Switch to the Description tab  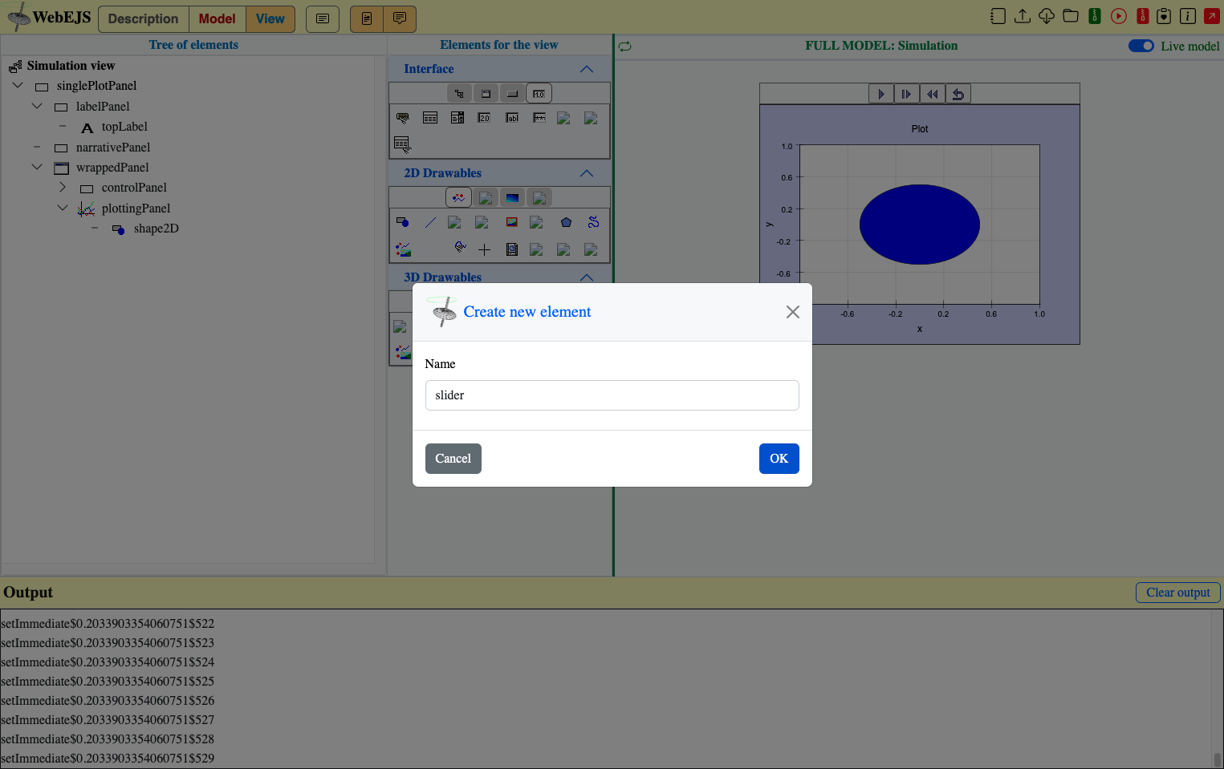pyautogui.click(x=144, y=18)
